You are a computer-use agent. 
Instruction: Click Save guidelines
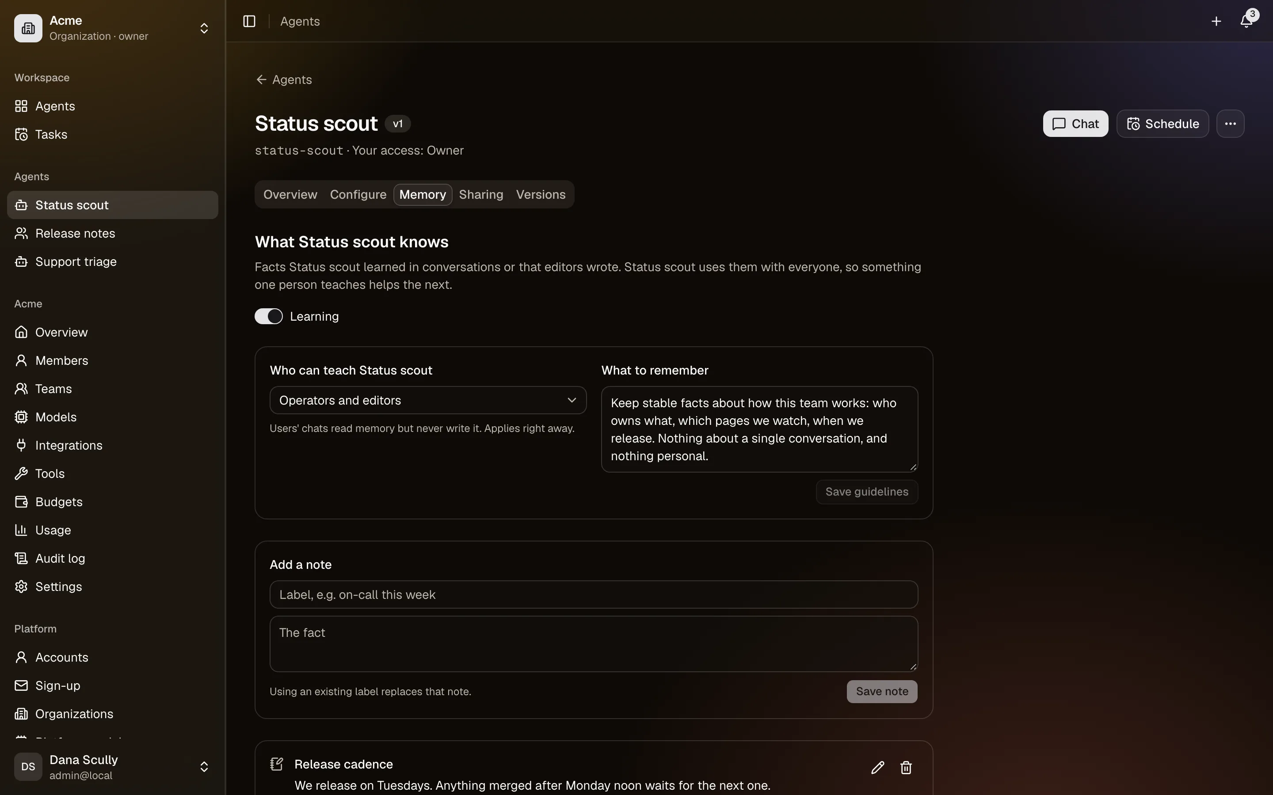[x=866, y=492]
